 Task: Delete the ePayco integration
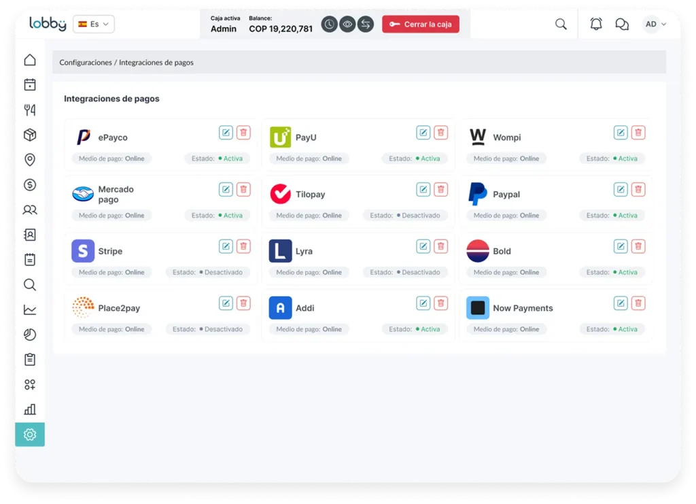pyautogui.click(x=243, y=133)
